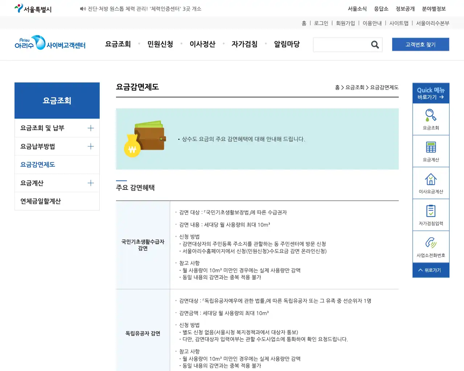Click the search magnifier icon
Viewport: 464px width, 371px height.
click(375, 45)
